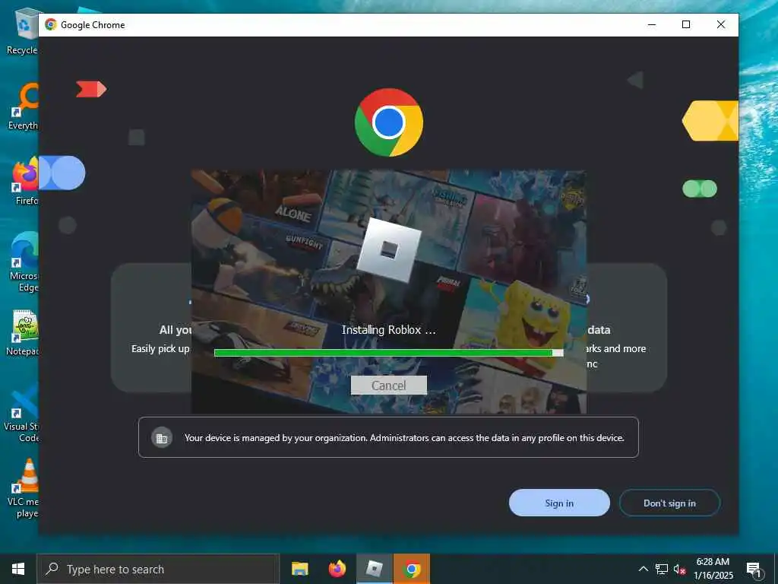Click the search magnifier icon in taskbar
The width and height of the screenshot is (778, 584).
[x=52, y=569]
